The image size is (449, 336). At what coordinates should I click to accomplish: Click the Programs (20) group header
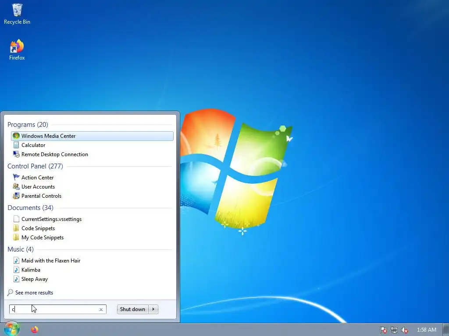[28, 125]
